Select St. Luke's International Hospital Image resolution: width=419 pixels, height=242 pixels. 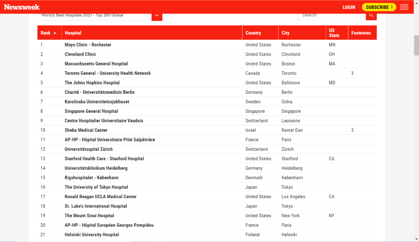point(96,206)
